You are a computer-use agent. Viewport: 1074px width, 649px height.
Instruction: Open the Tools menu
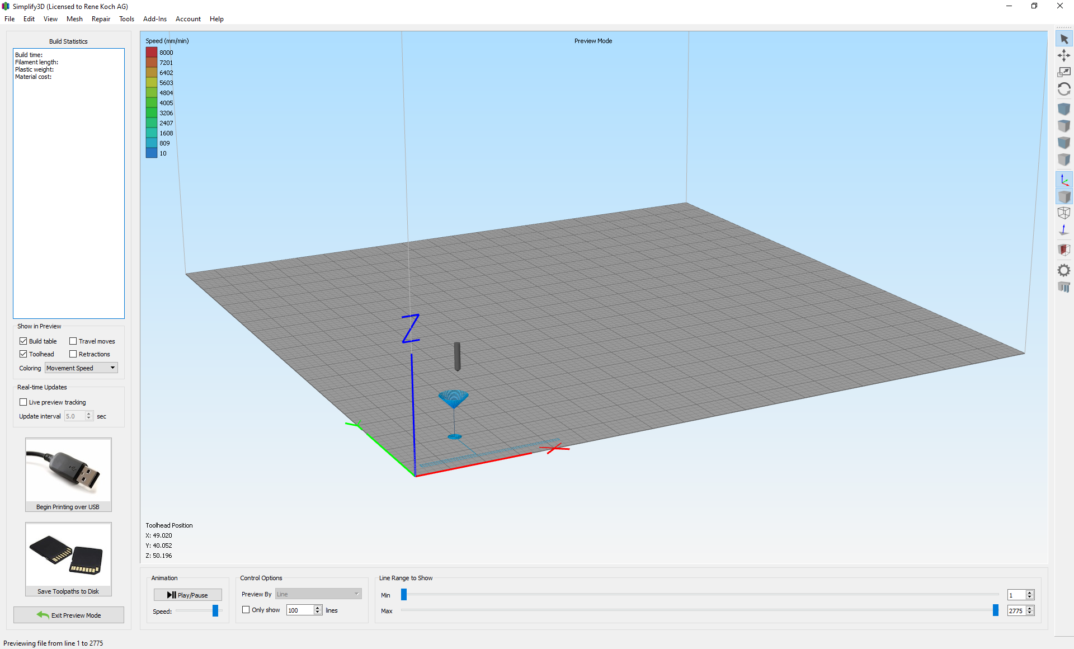[x=126, y=18]
